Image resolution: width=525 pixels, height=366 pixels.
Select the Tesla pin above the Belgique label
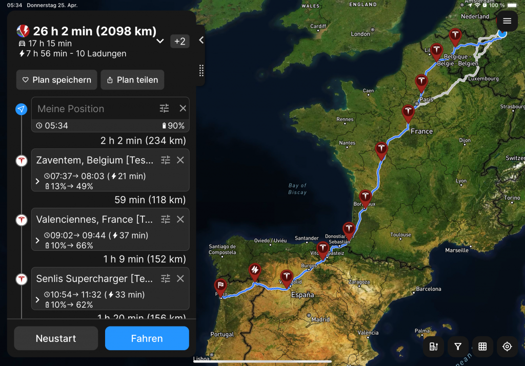pyautogui.click(x=455, y=36)
